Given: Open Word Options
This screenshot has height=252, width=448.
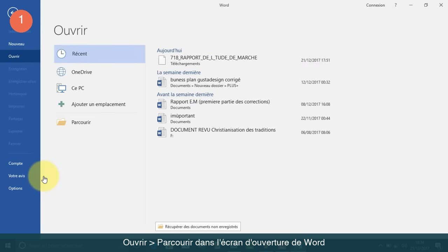Looking at the screenshot, I should coord(20,188).
